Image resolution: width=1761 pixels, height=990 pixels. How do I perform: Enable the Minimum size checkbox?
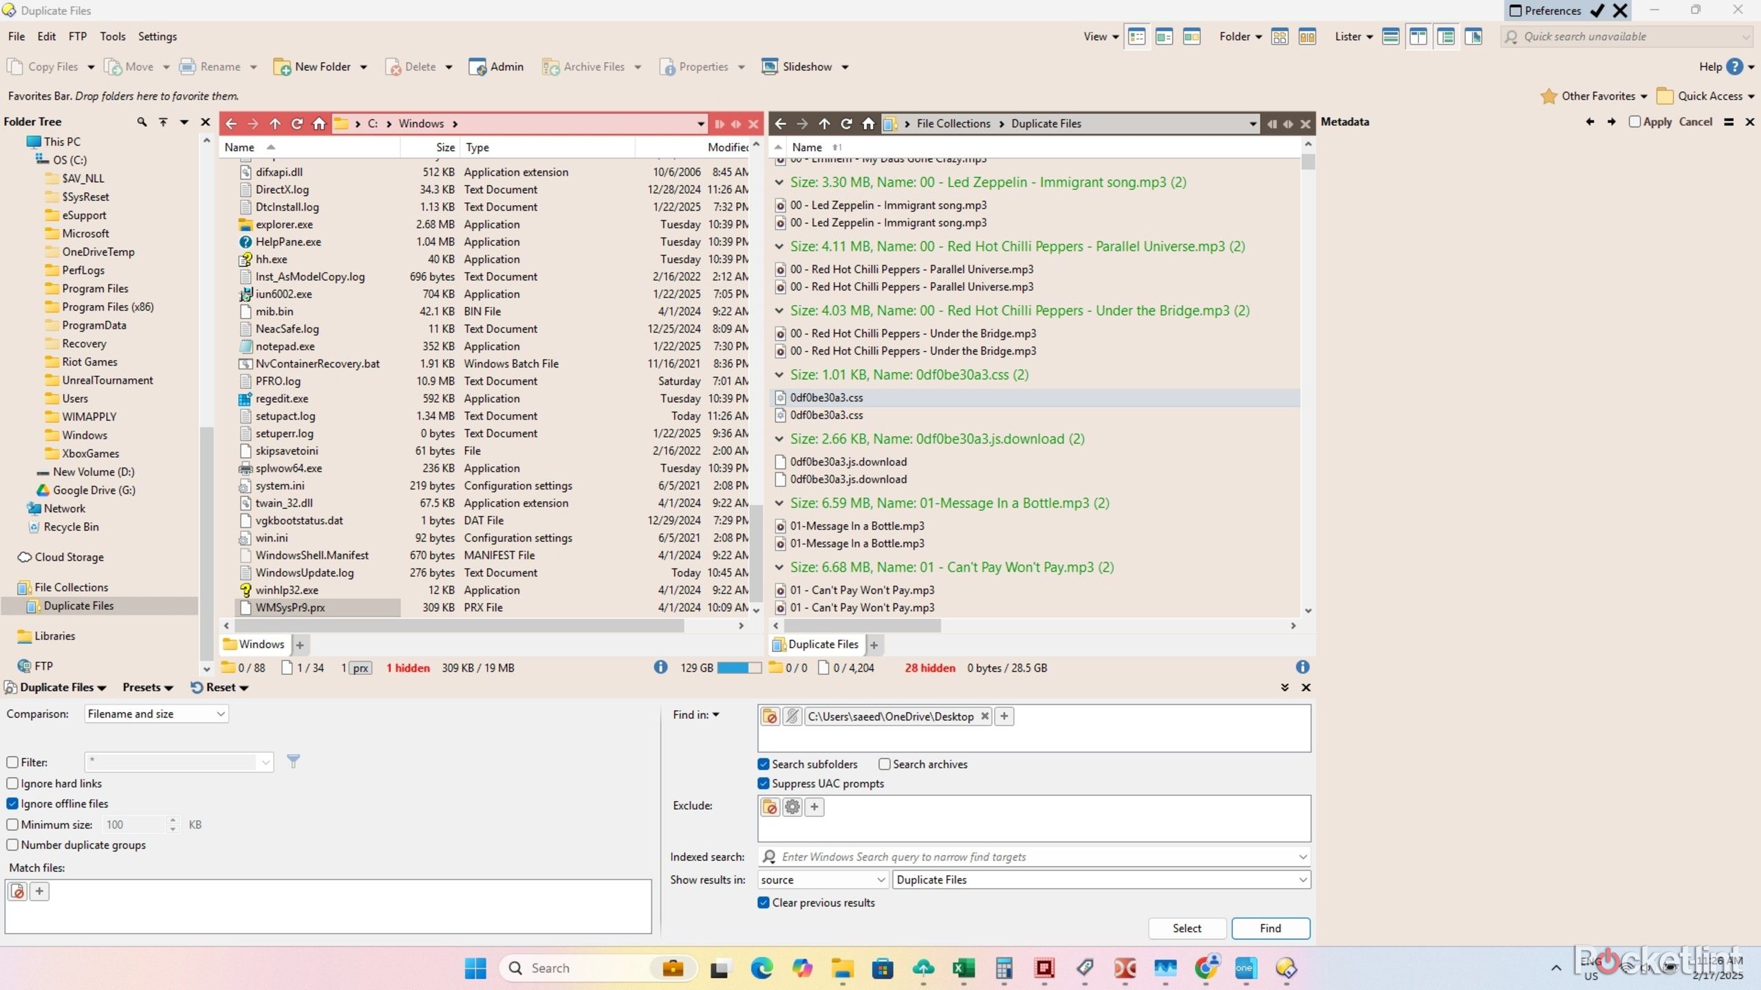(12, 824)
